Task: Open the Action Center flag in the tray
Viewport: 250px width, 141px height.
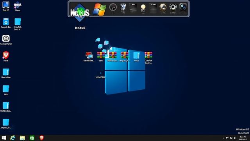Action: [227, 138]
